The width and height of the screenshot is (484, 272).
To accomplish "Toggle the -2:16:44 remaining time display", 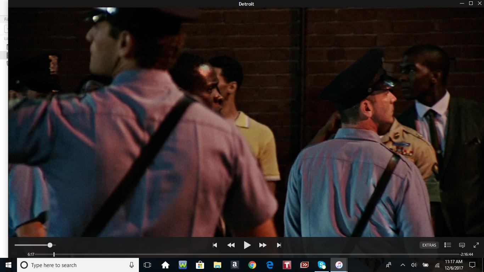I will click(467, 254).
